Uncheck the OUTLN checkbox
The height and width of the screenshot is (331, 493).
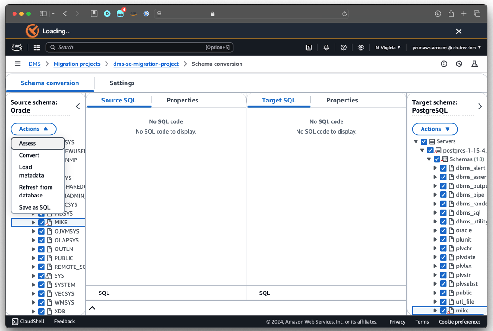point(42,249)
